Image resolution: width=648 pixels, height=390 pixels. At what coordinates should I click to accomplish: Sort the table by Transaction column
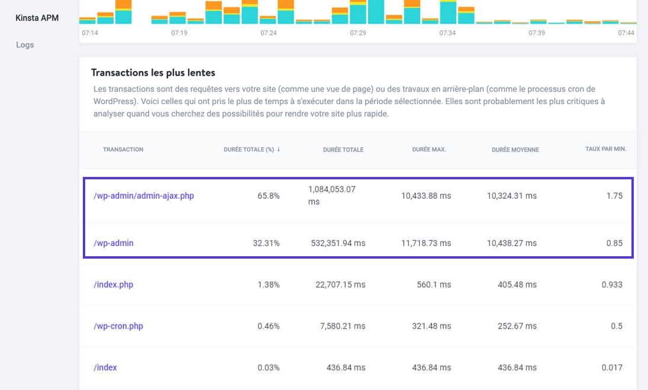tap(122, 150)
